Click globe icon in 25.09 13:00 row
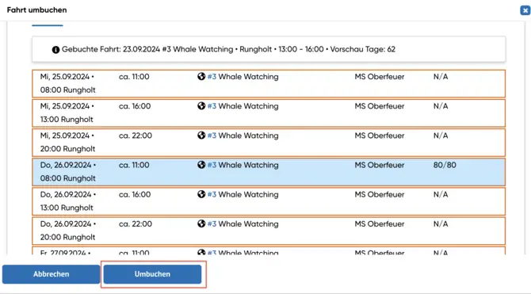The width and height of the screenshot is (531, 294). point(201,106)
